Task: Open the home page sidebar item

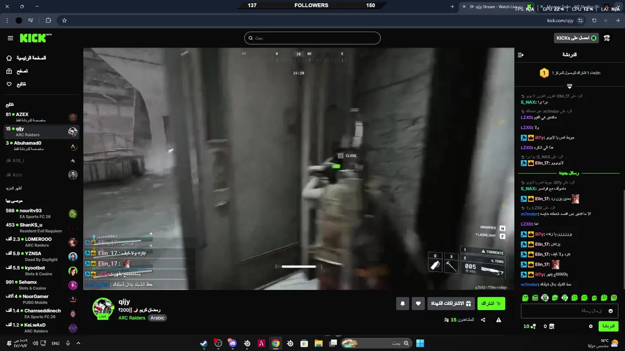Action: click(27, 58)
